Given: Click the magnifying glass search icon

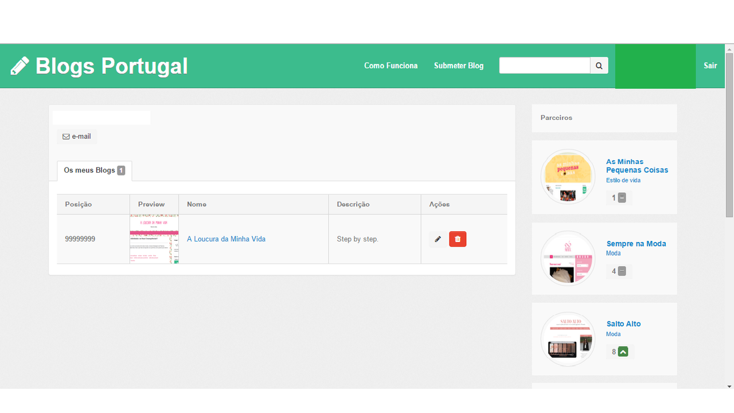Looking at the screenshot, I should (x=599, y=66).
